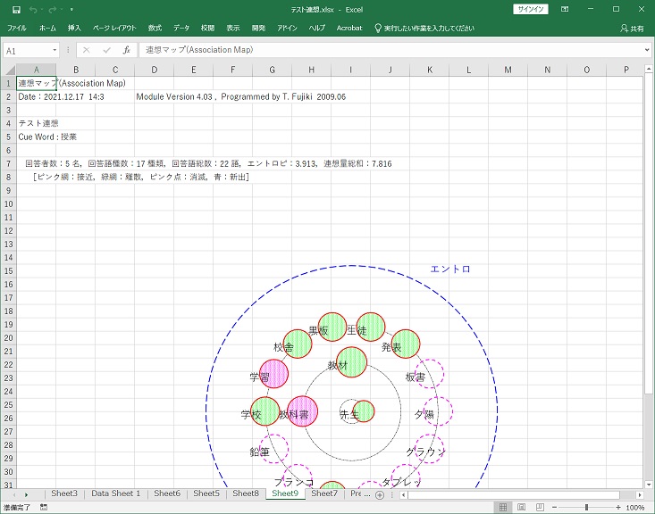Open Quick Access Toolbar customize dropdown
The height and width of the screenshot is (514, 655).
[73, 9]
